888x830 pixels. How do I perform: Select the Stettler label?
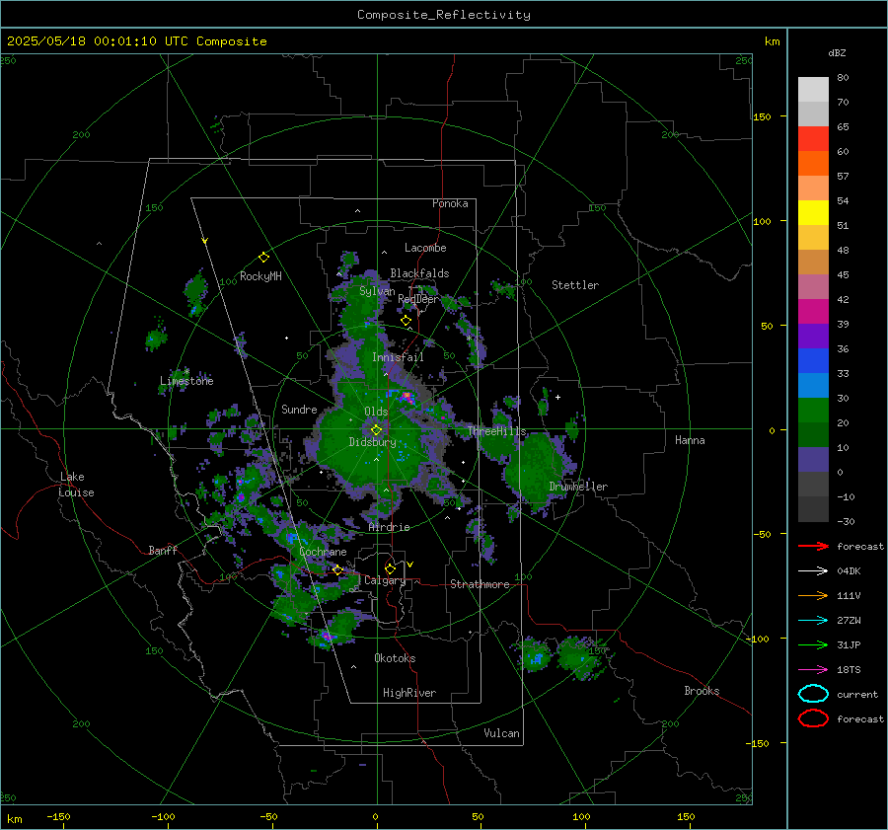(x=575, y=285)
